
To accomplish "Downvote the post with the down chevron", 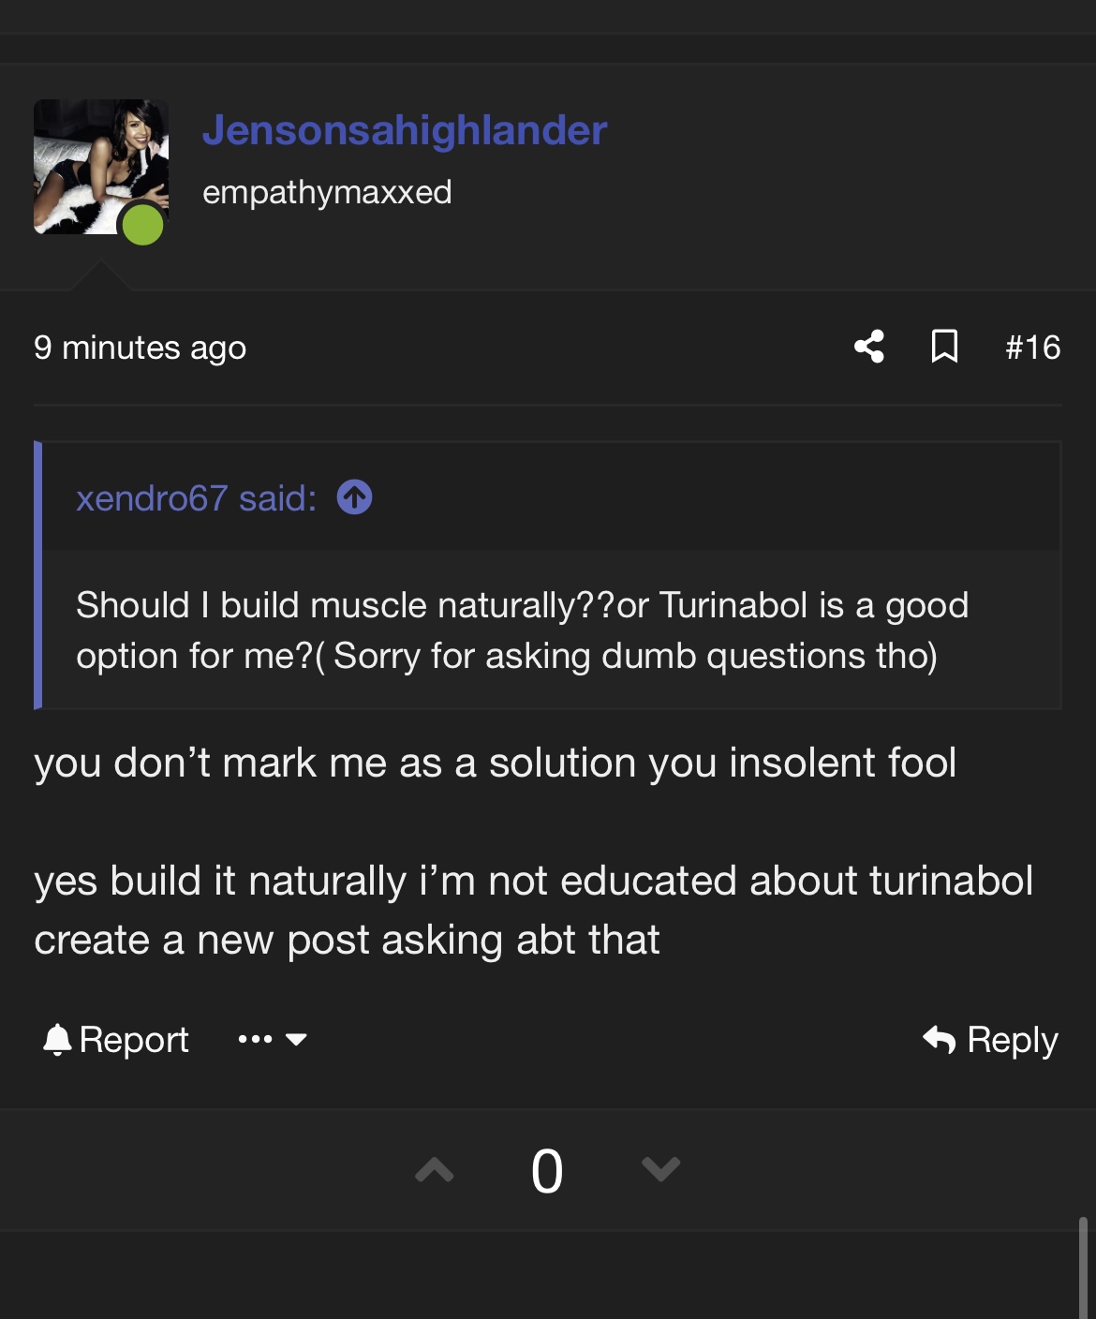I will click(661, 1169).
